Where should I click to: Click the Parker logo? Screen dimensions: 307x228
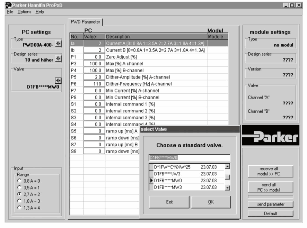click(271, 135)
